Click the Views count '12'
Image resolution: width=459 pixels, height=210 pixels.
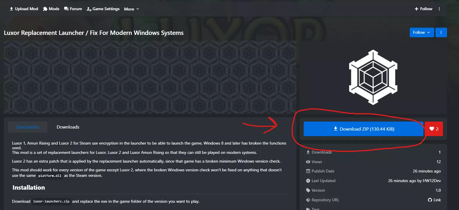(439, 162)
